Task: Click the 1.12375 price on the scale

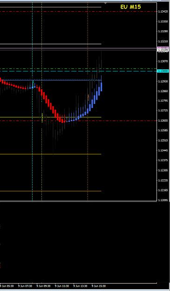Action: click(x=163, y=160)
